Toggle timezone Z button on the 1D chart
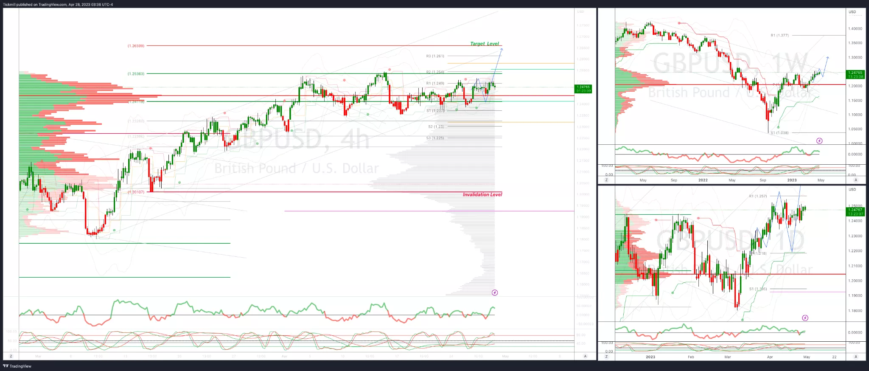The height and width of the screenshot is (371, 869). tap(606, 357)
